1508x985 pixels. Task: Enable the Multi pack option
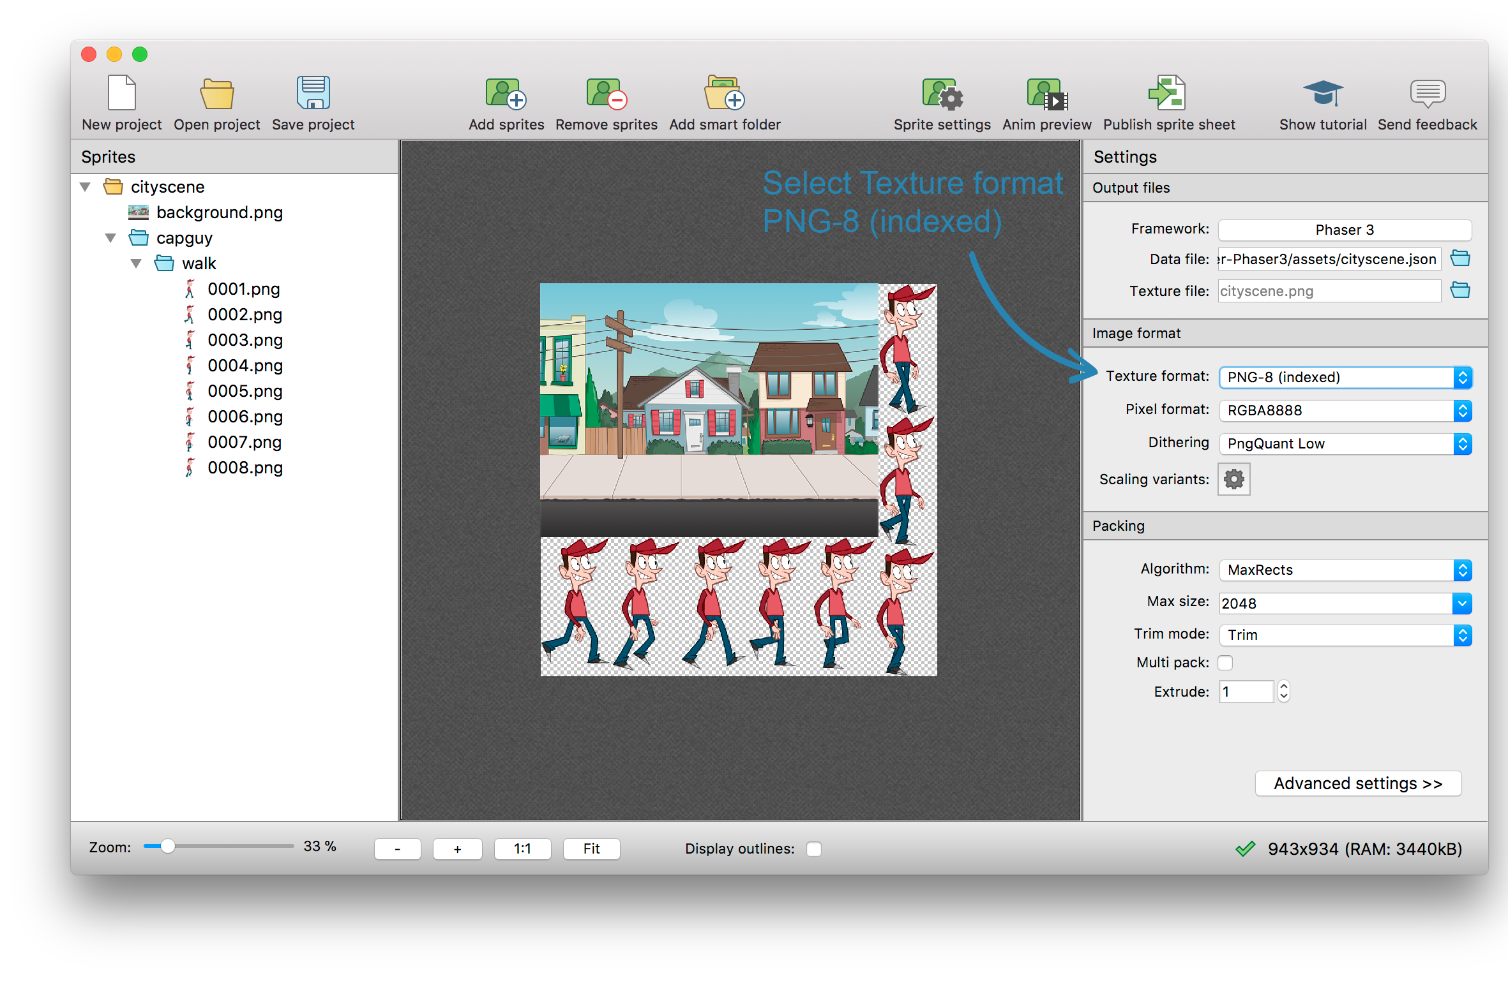[1225, 662]
